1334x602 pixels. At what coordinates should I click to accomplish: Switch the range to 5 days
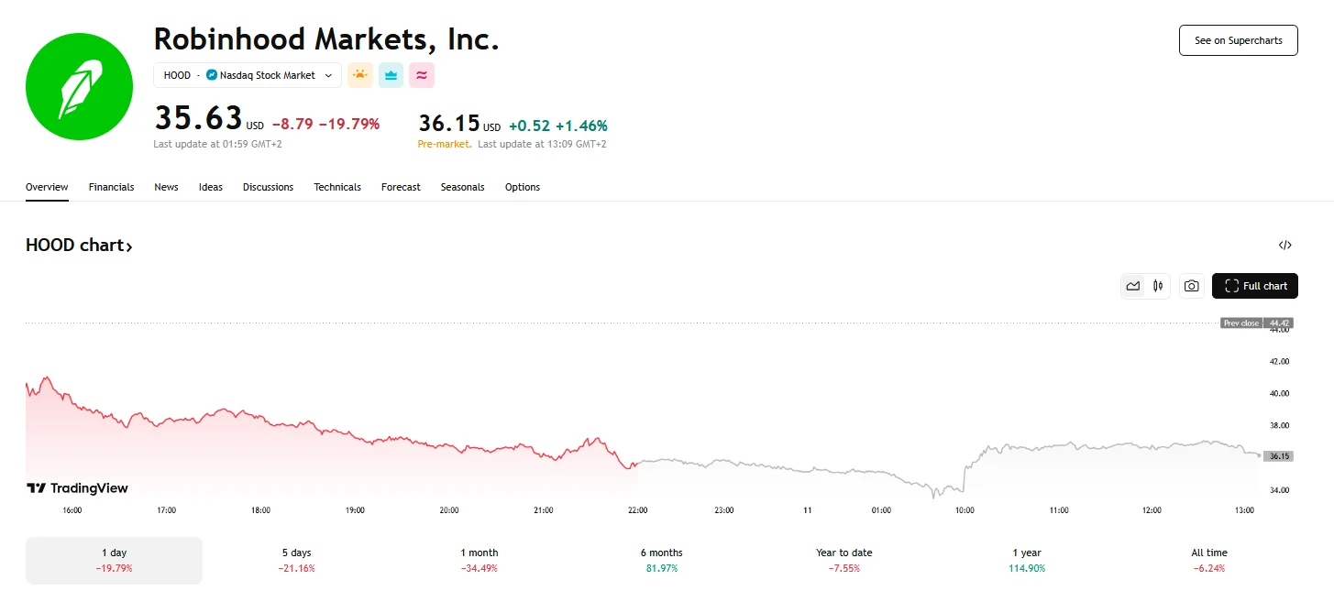point(296,560)
